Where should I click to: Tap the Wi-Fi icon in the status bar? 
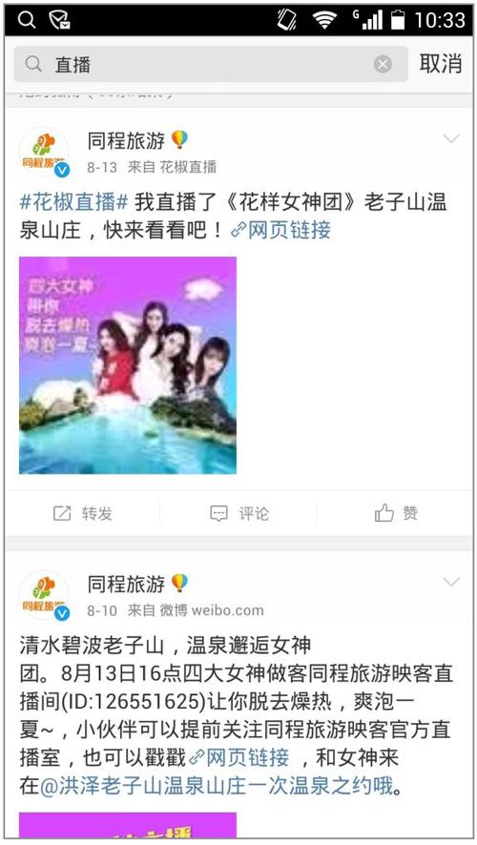pos(325,20)
